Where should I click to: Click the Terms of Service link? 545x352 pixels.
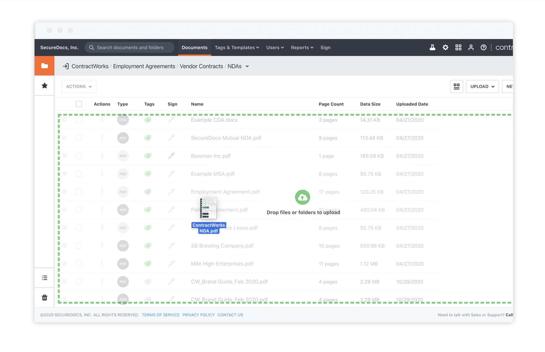161,315
